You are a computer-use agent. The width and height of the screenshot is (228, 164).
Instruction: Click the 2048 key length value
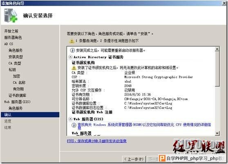pos(128,86)
